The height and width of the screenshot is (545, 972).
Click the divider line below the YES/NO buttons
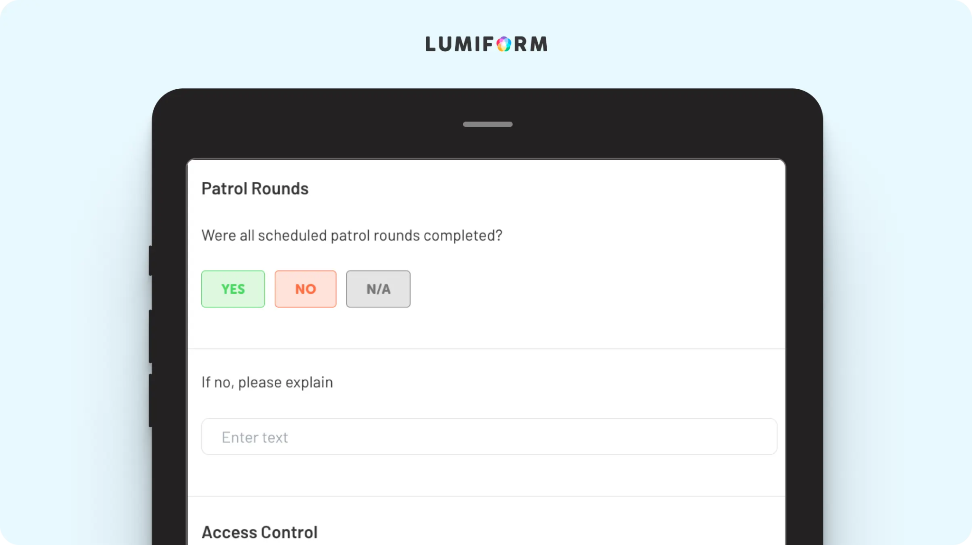(486, 349)
